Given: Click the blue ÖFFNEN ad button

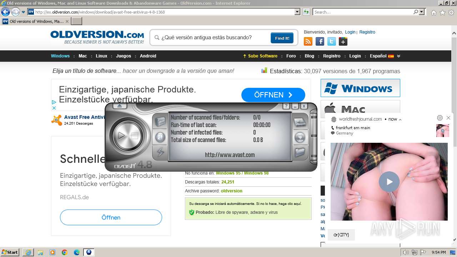Looking at the screenshot, I should [273, 95].
